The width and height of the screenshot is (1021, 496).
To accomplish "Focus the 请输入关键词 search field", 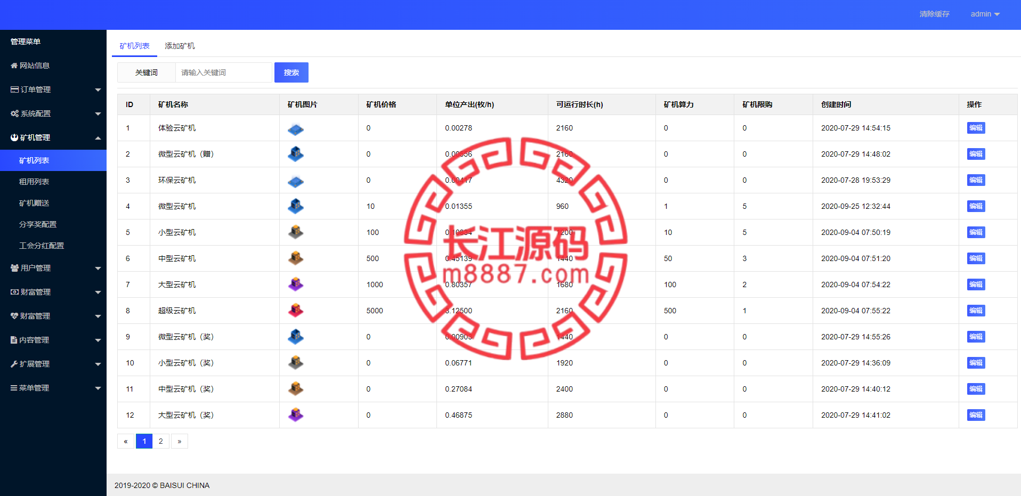I will (x=224, y=72).
